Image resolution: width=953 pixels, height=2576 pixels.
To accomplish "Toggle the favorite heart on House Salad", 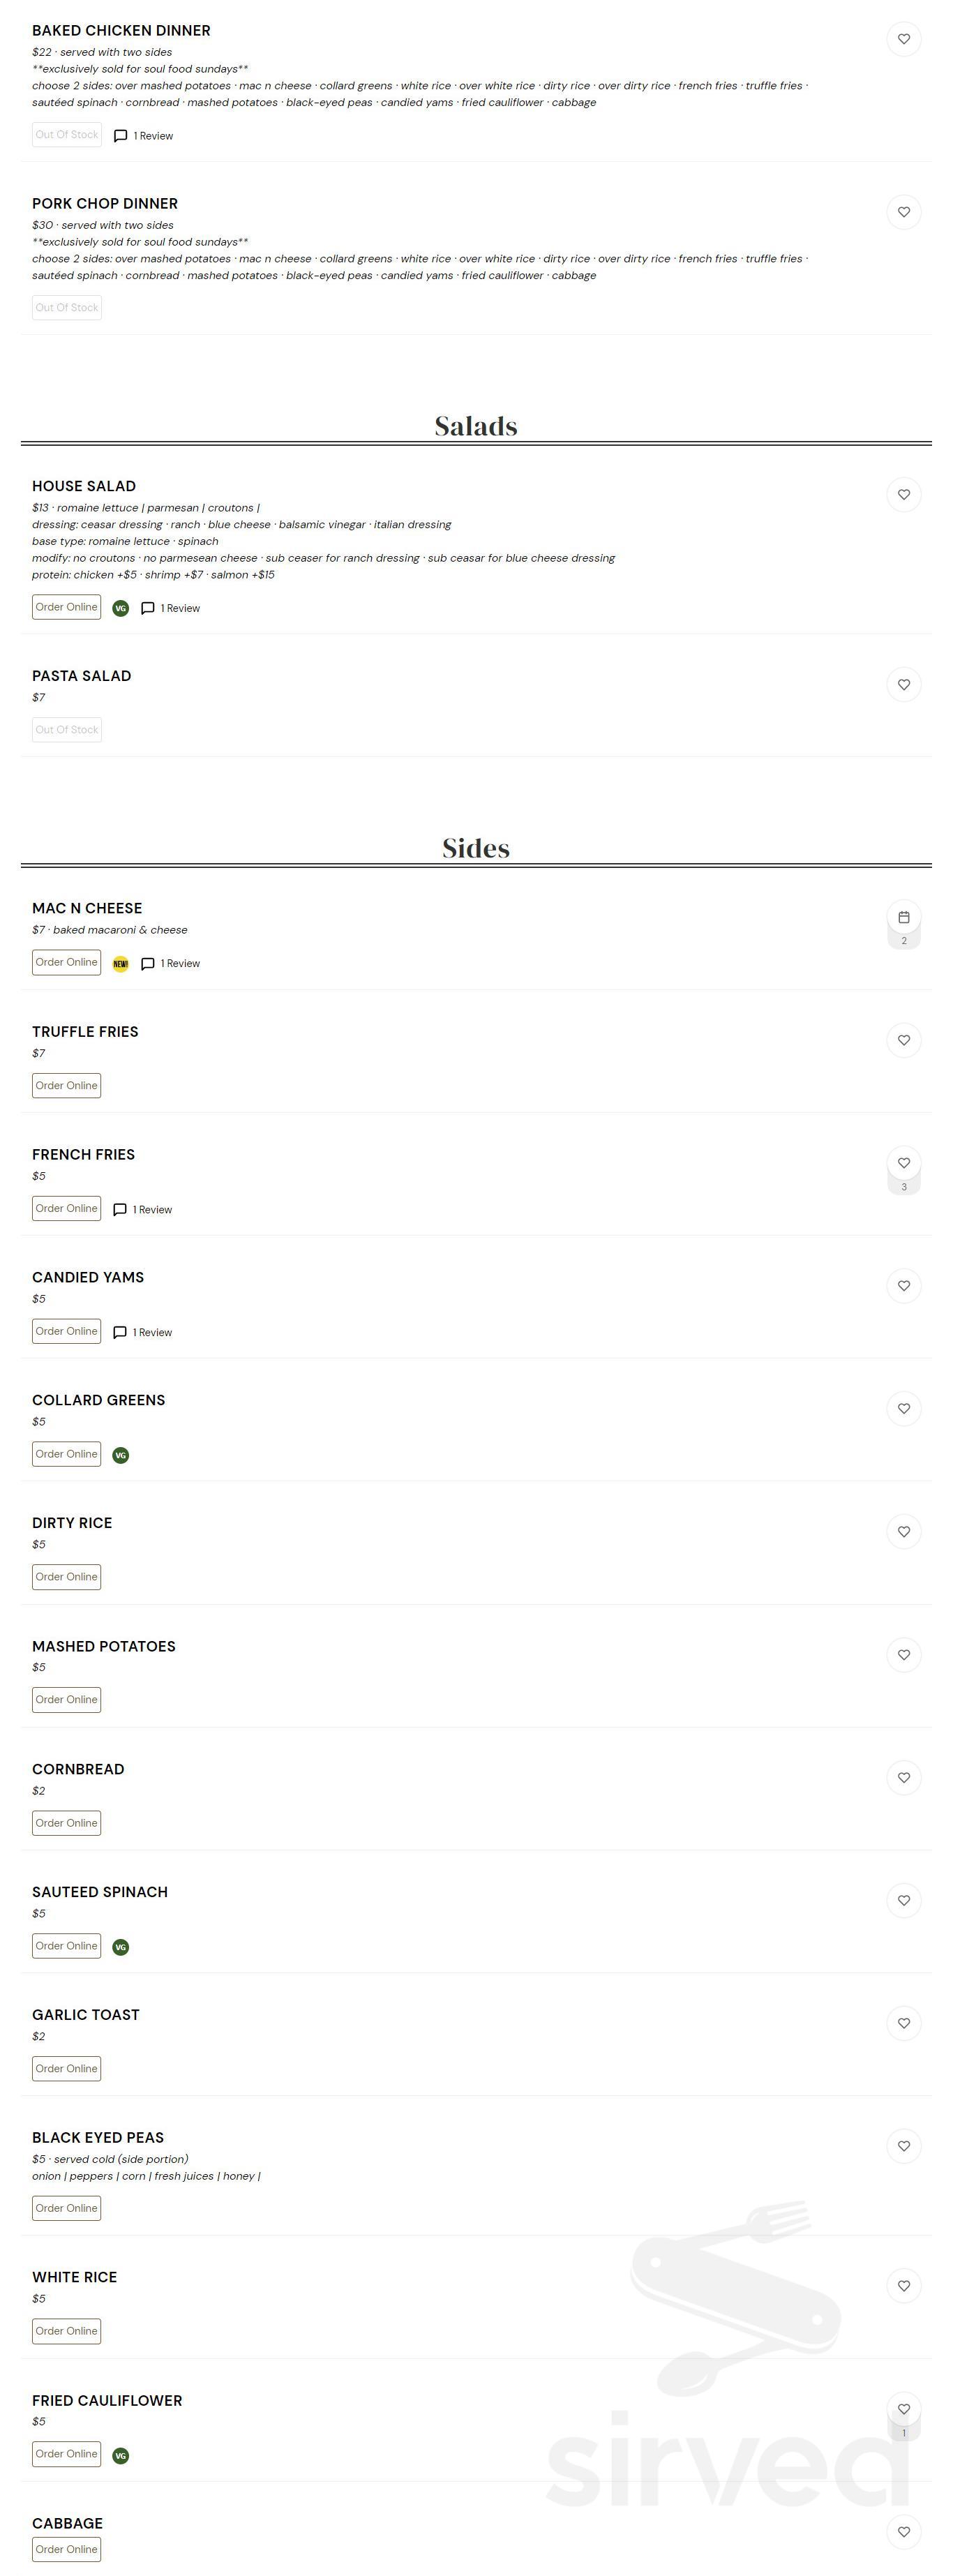I will [903, 495].
